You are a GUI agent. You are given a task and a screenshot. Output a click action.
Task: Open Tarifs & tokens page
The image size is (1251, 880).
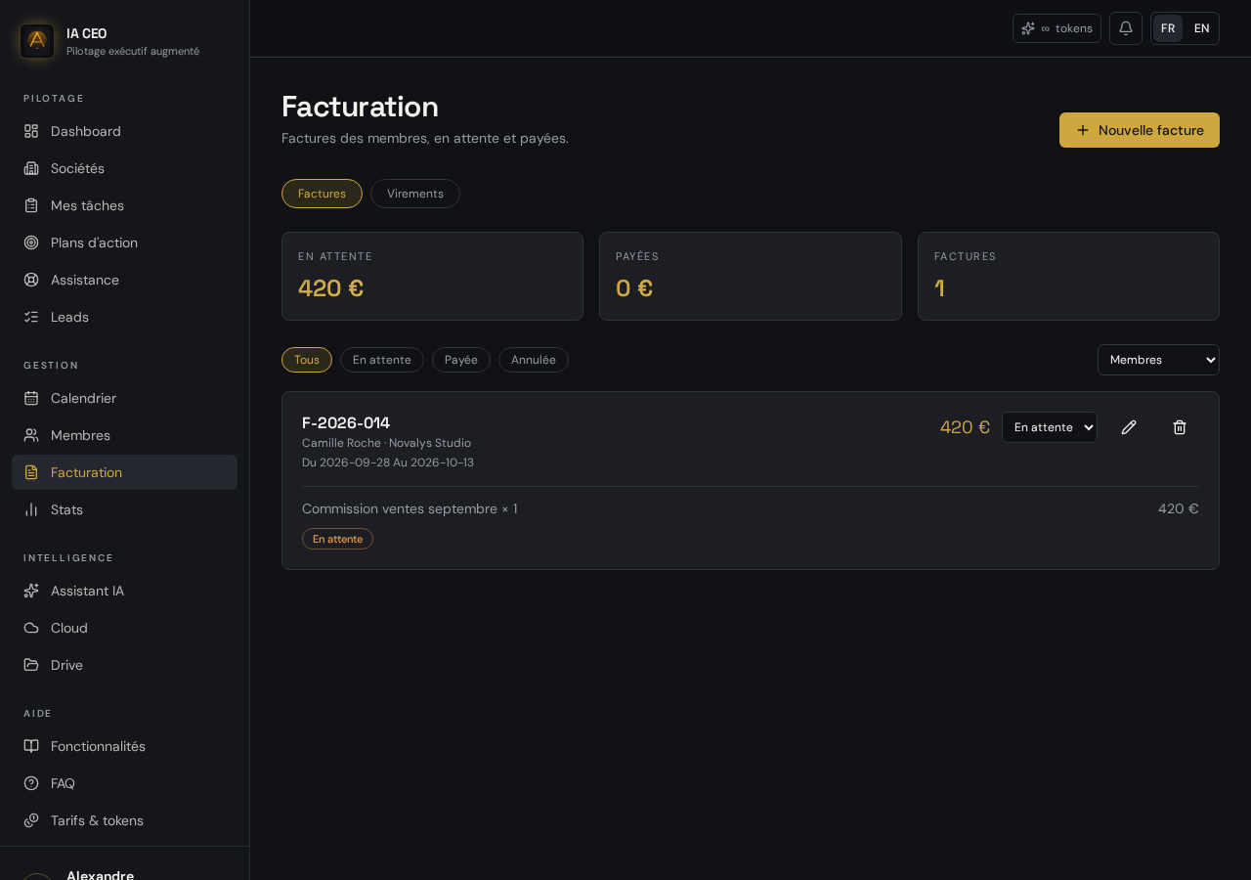click(124, 820)
